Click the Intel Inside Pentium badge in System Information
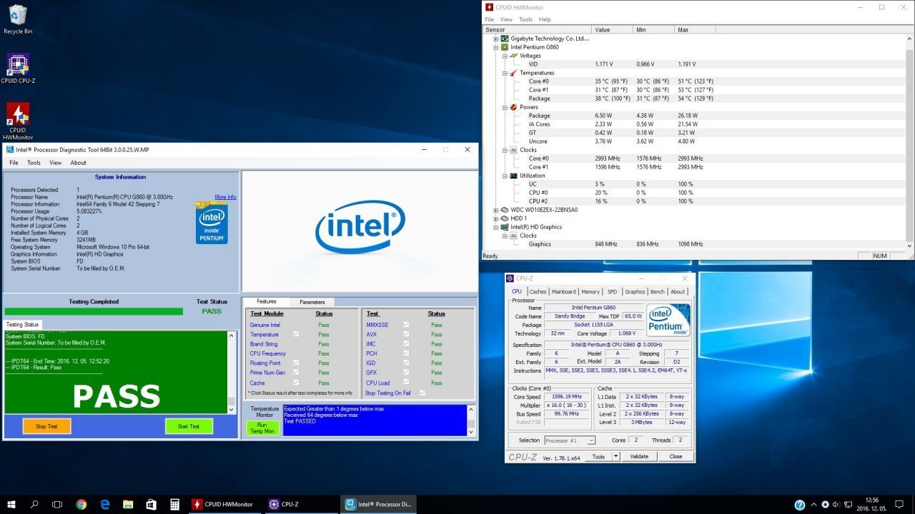 [x=212, y=223]
